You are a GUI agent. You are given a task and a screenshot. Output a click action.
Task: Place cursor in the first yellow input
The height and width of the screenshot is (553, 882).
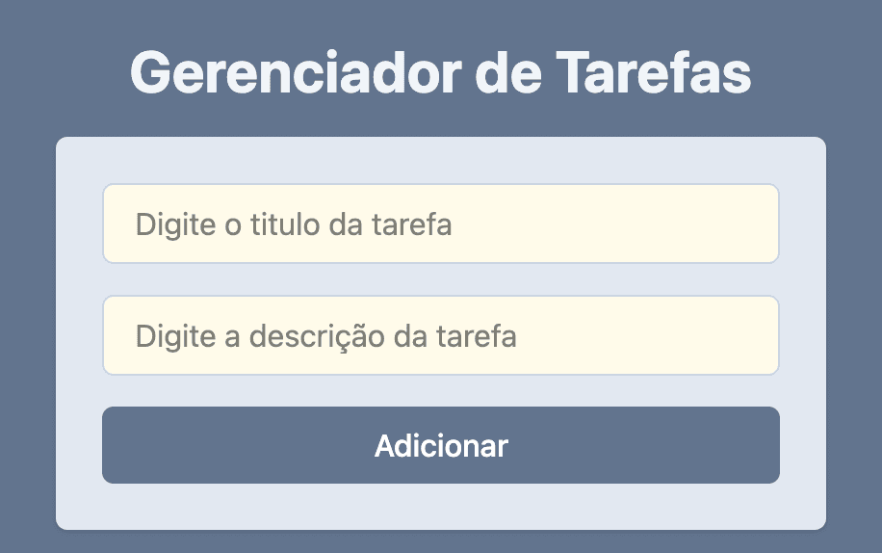[x=440, y=224]
